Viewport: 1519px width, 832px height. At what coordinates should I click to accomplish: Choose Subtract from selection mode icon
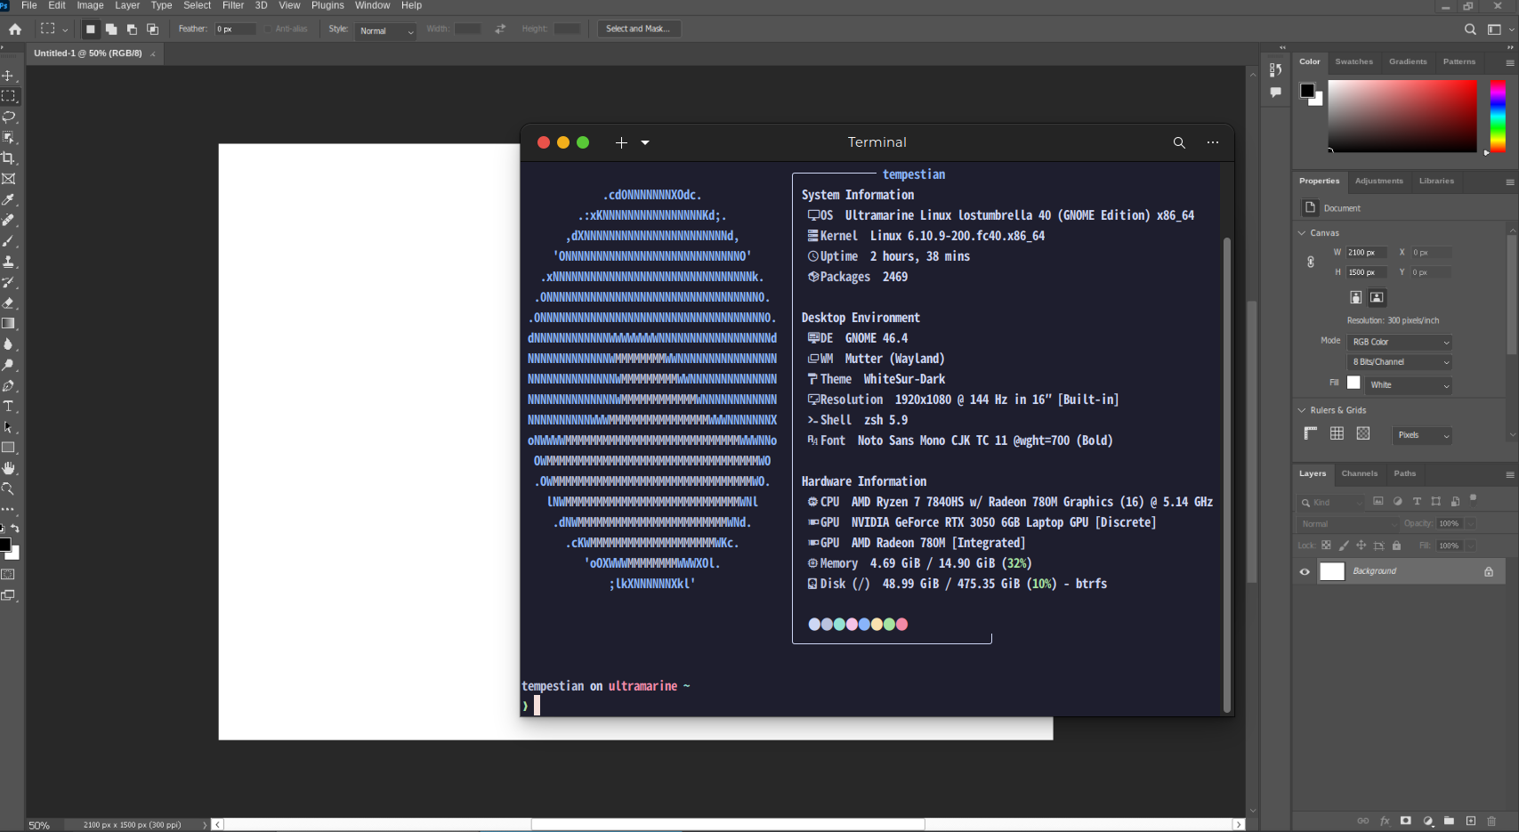pyautogui.click(x=132, y=29)
